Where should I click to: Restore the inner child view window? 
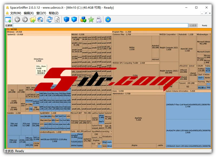point(206,13)
